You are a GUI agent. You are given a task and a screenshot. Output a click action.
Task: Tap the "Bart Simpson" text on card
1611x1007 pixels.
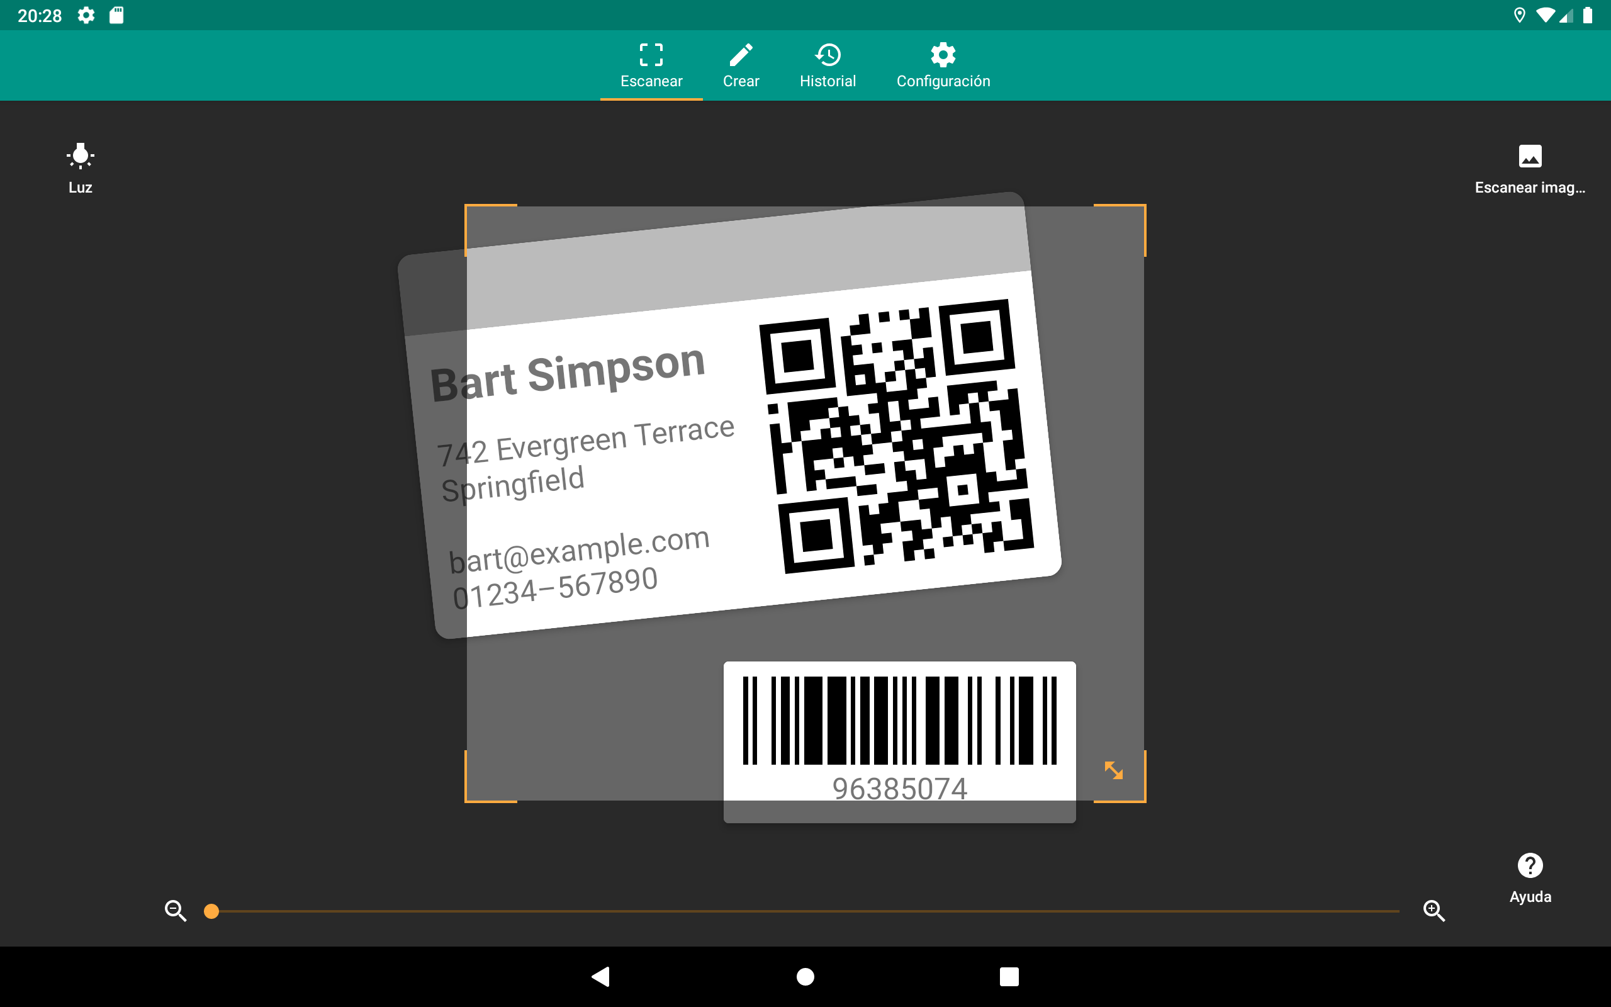pyautogui.click(x=567, y=373)
